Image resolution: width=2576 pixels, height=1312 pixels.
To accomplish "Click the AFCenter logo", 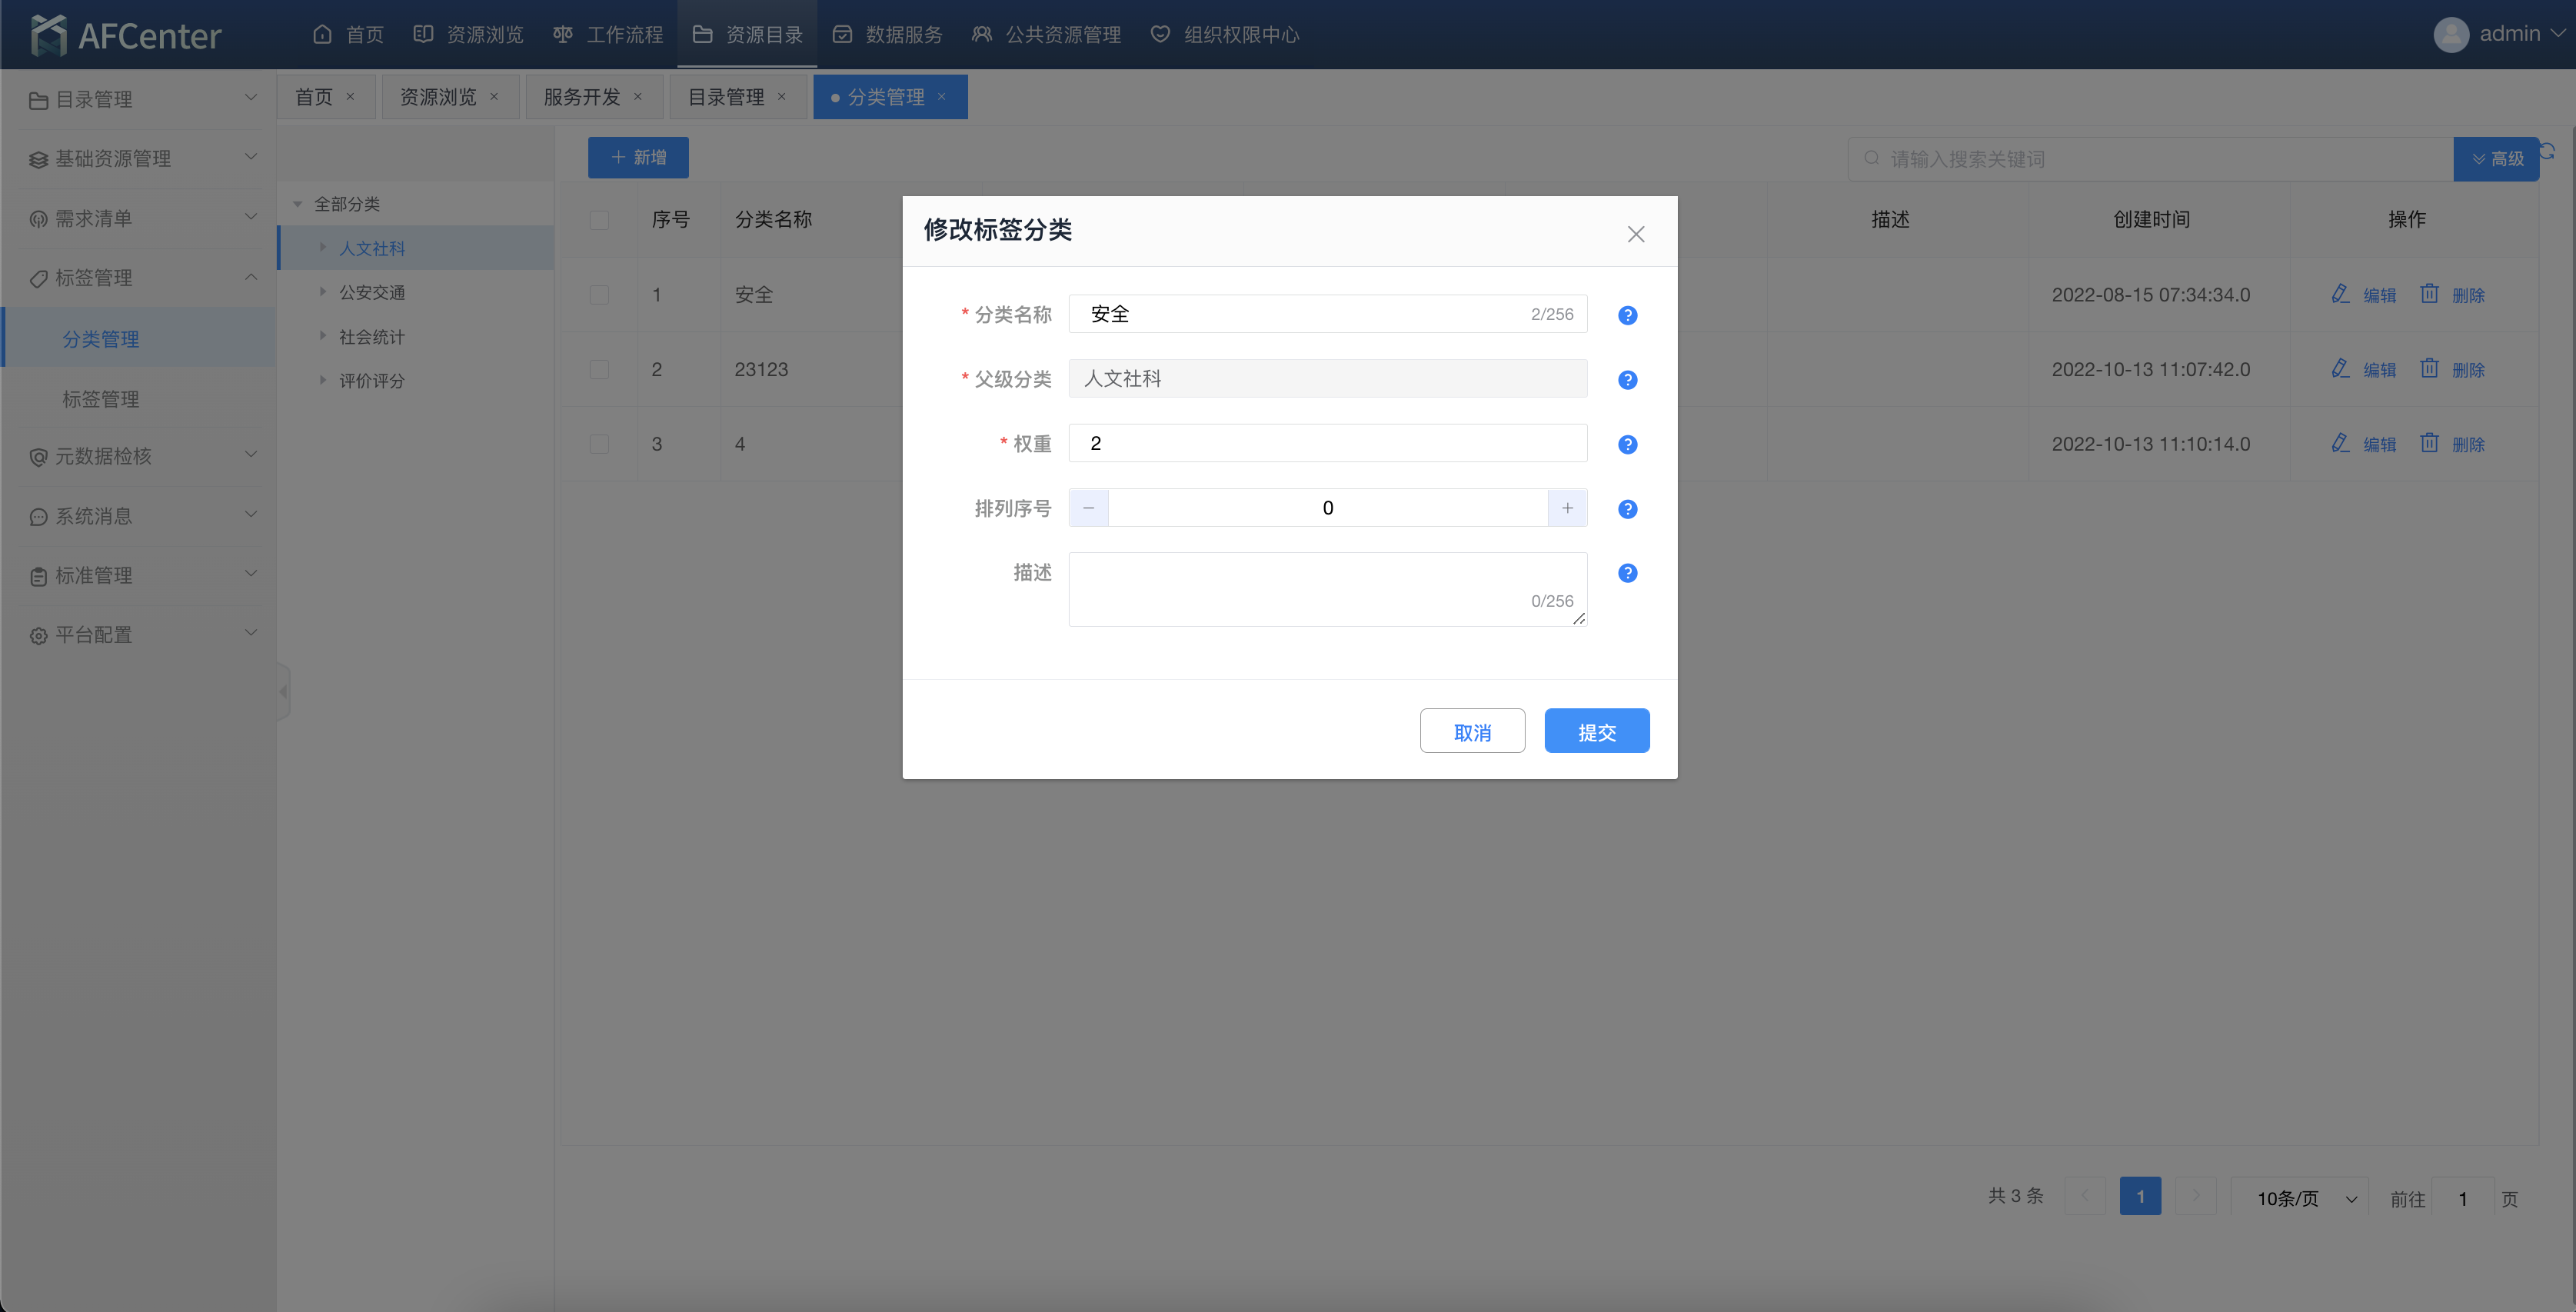I will tap(126, 35).
